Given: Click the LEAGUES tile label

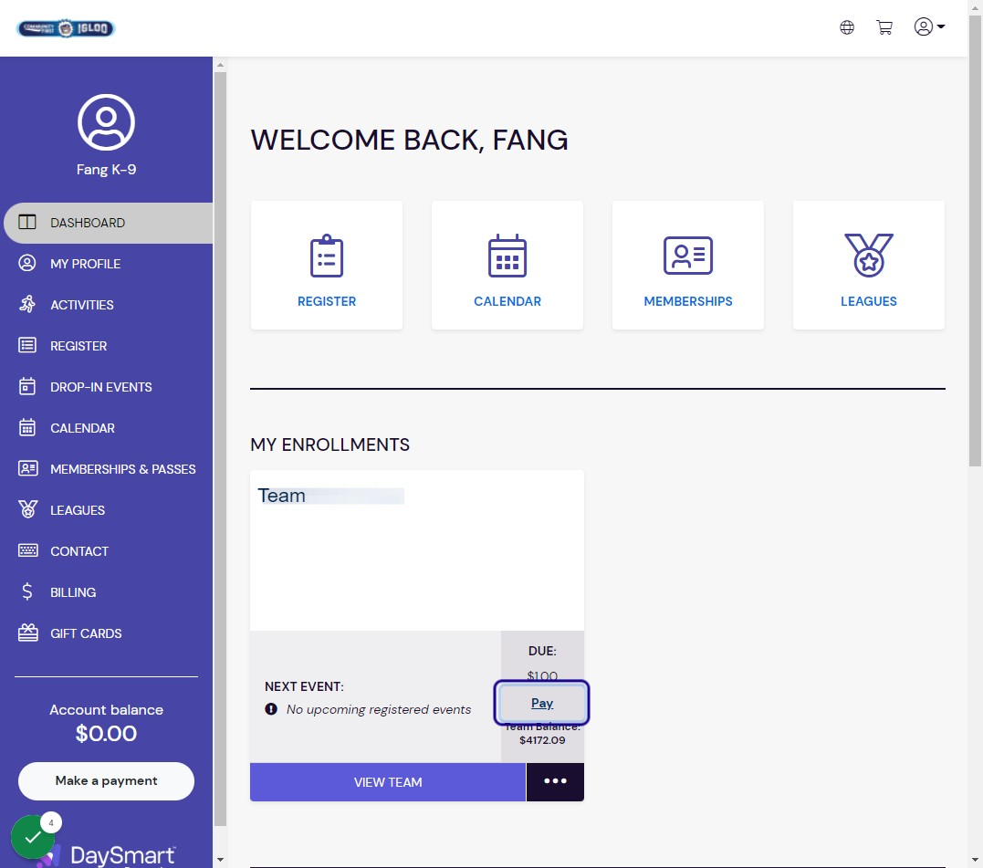Looking at the screenshot, I should pyautogui.click(x=868, y=301).
